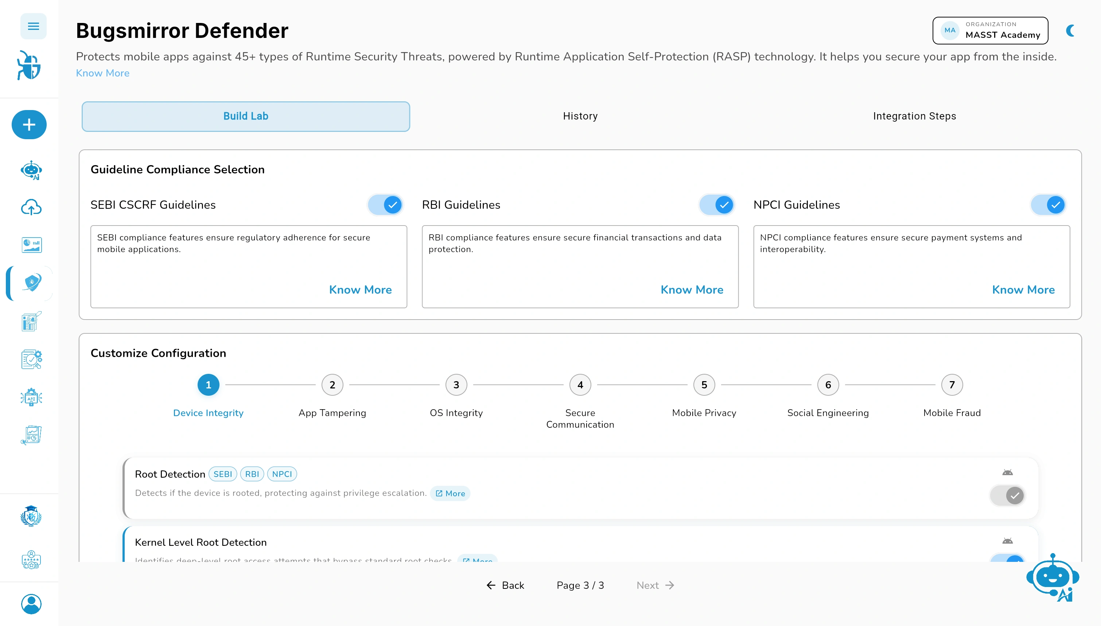Go to step 6 Social Engineering
Screen dimensions: 1101x626
click(828, 385)
